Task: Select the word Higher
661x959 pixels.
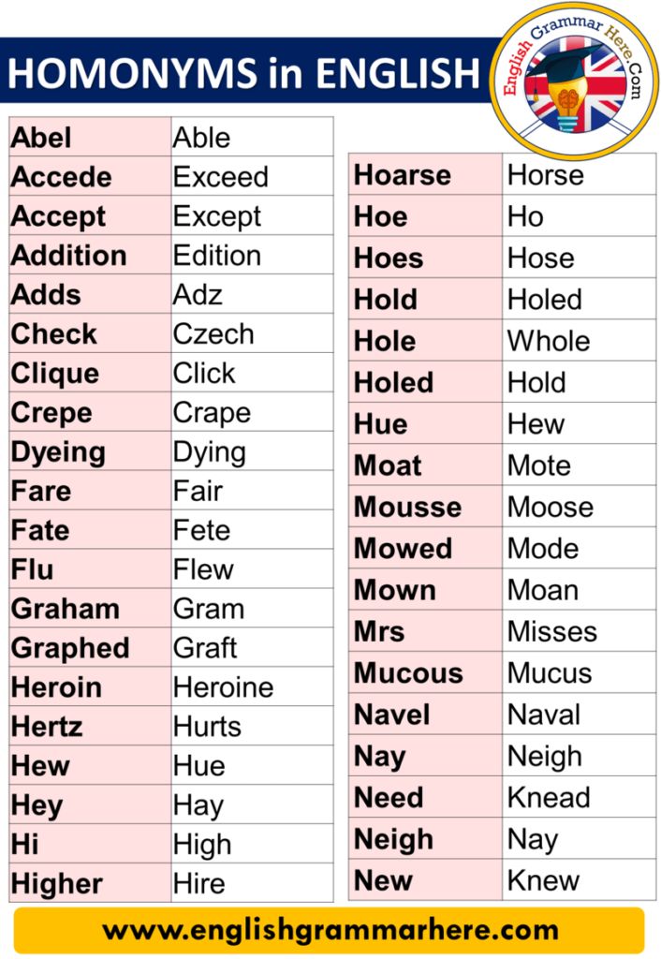Action: [57, 884]
